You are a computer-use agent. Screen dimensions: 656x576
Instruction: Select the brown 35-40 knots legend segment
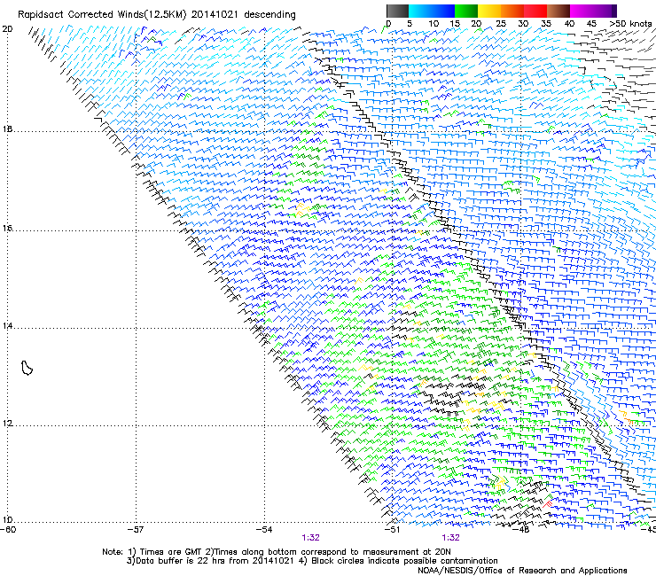click(558, 11)
